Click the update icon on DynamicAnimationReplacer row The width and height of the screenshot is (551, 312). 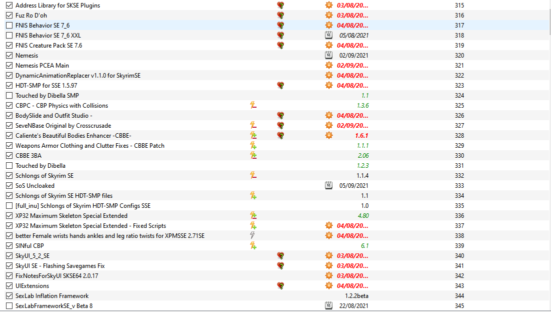[x=329, y=75]
